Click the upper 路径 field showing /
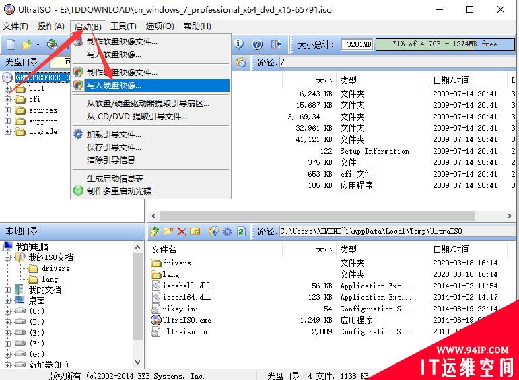Viewport: 519px width, 380px height. click(397, 62)
